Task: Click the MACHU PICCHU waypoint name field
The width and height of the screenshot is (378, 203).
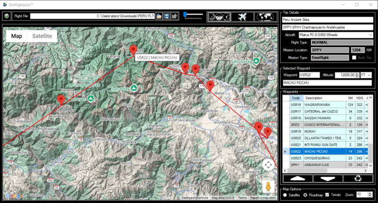Action: click(327, 83)
